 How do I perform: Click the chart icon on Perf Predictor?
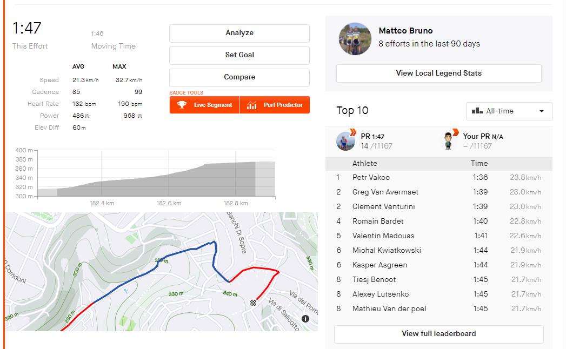click(x=251, y=105)
